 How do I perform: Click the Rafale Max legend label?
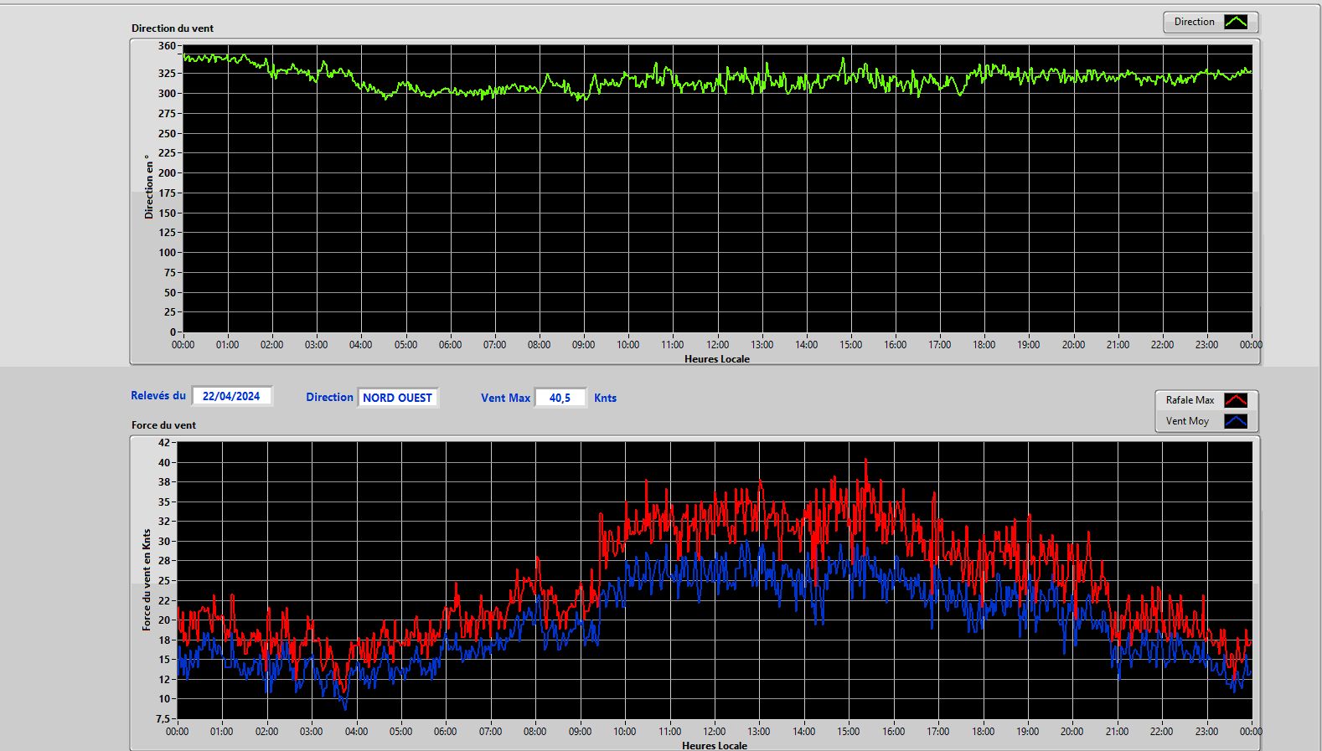1190,400
